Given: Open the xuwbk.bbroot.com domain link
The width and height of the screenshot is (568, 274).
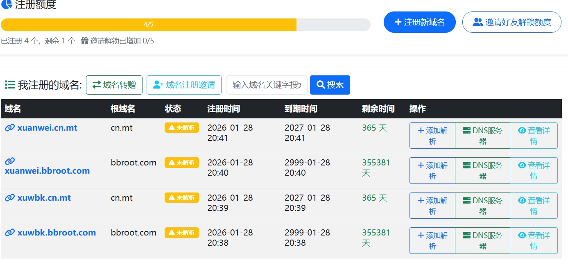Looking at the screenshot, I should [x=57, y=233].
